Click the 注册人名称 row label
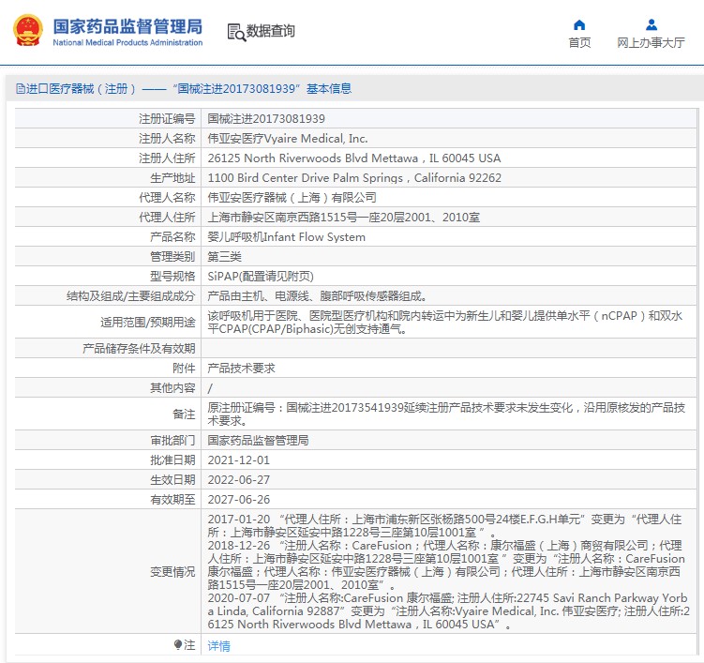This screenshot has width=704, height=663. click(167, 139)
